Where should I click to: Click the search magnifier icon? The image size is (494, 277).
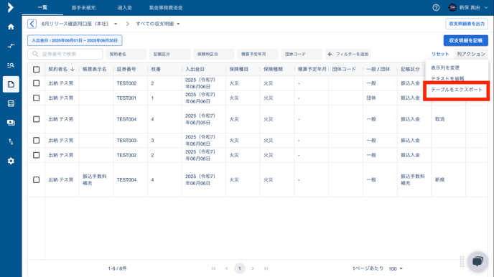[35, 54]
